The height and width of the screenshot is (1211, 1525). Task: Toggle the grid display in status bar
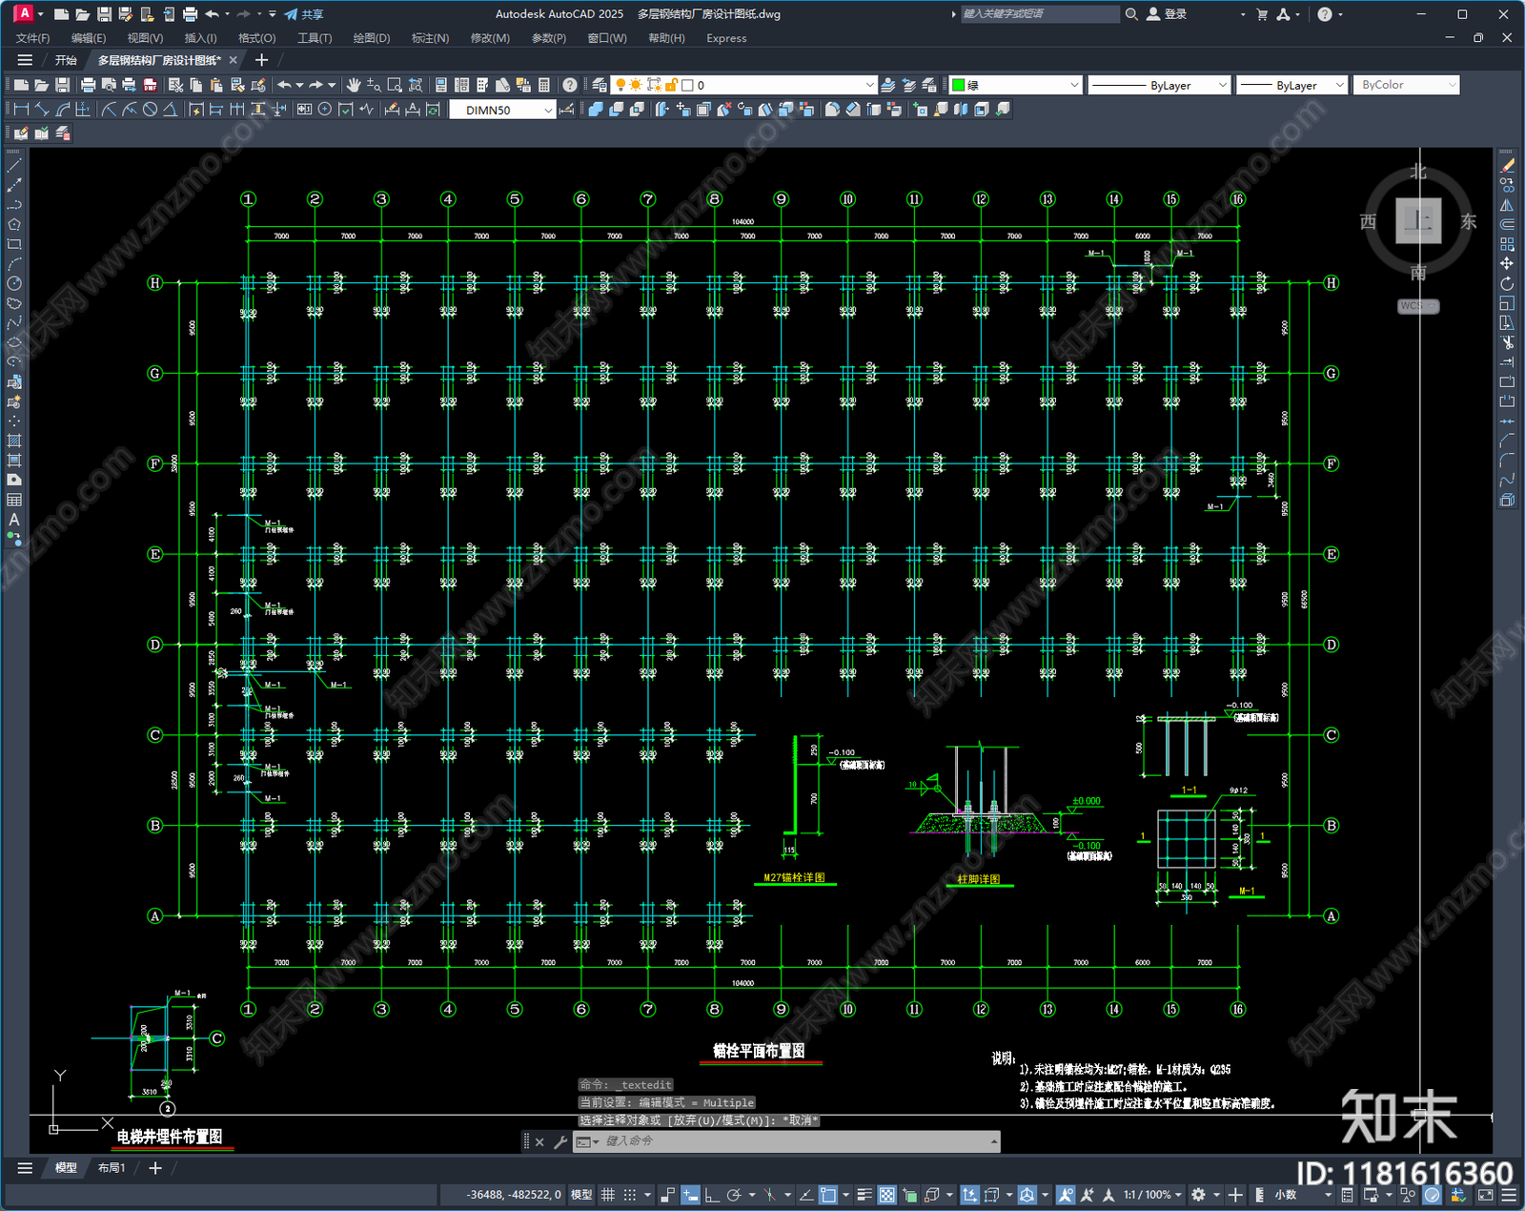pos(607,1195)
